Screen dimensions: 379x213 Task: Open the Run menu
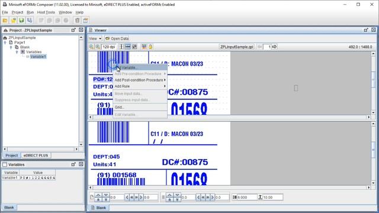(x=30, y=12)
